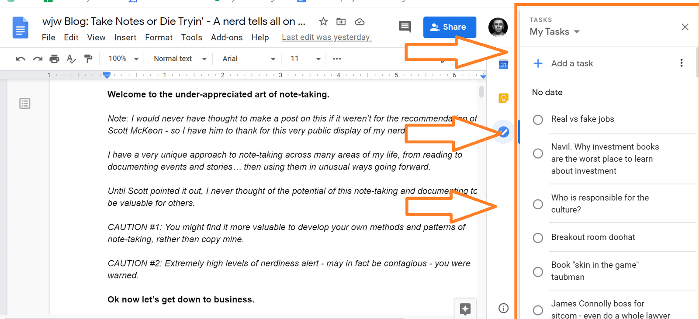Open Google Calendar from side panel
The width and height of the screenshot is (699, 319).
click(x=503, y=65)
